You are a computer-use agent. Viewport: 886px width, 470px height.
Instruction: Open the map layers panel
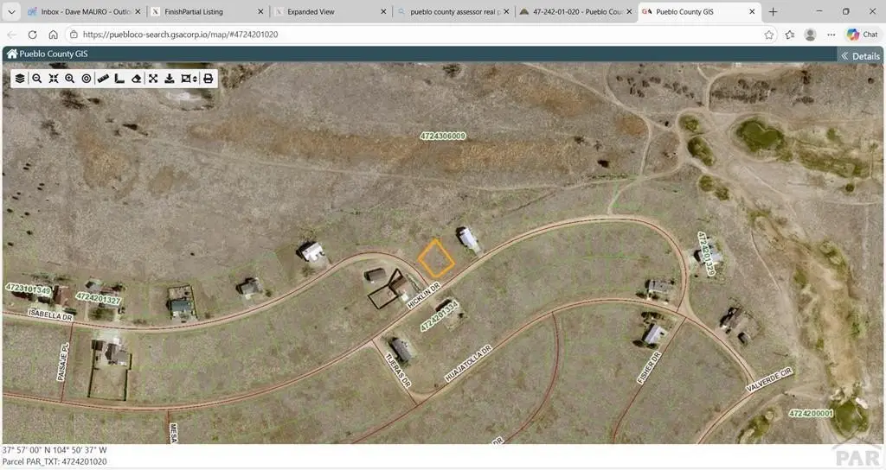[20, 79]
